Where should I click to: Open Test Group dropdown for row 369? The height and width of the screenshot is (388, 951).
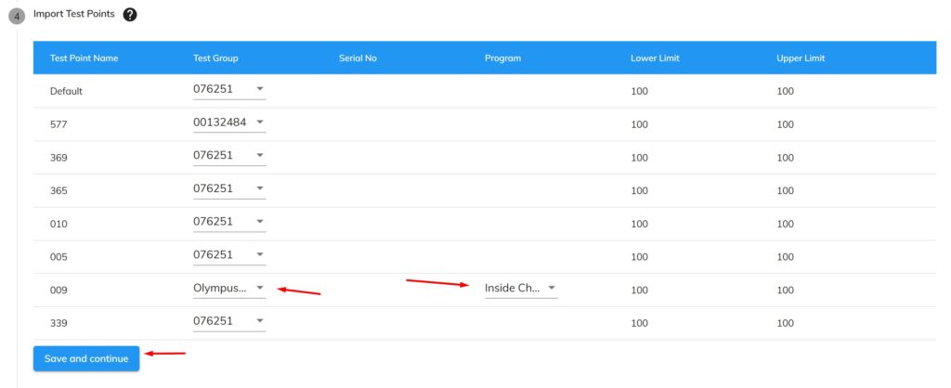pyautogui.click(x=229, y=156)
